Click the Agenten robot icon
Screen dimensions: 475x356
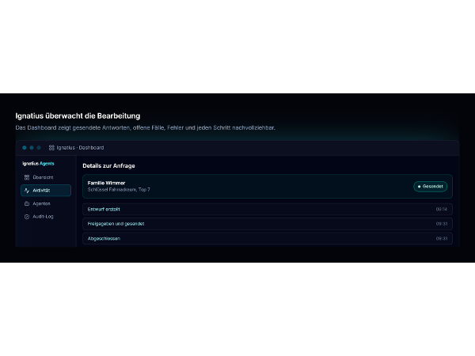pyautogui.click(x=27, y=203)
